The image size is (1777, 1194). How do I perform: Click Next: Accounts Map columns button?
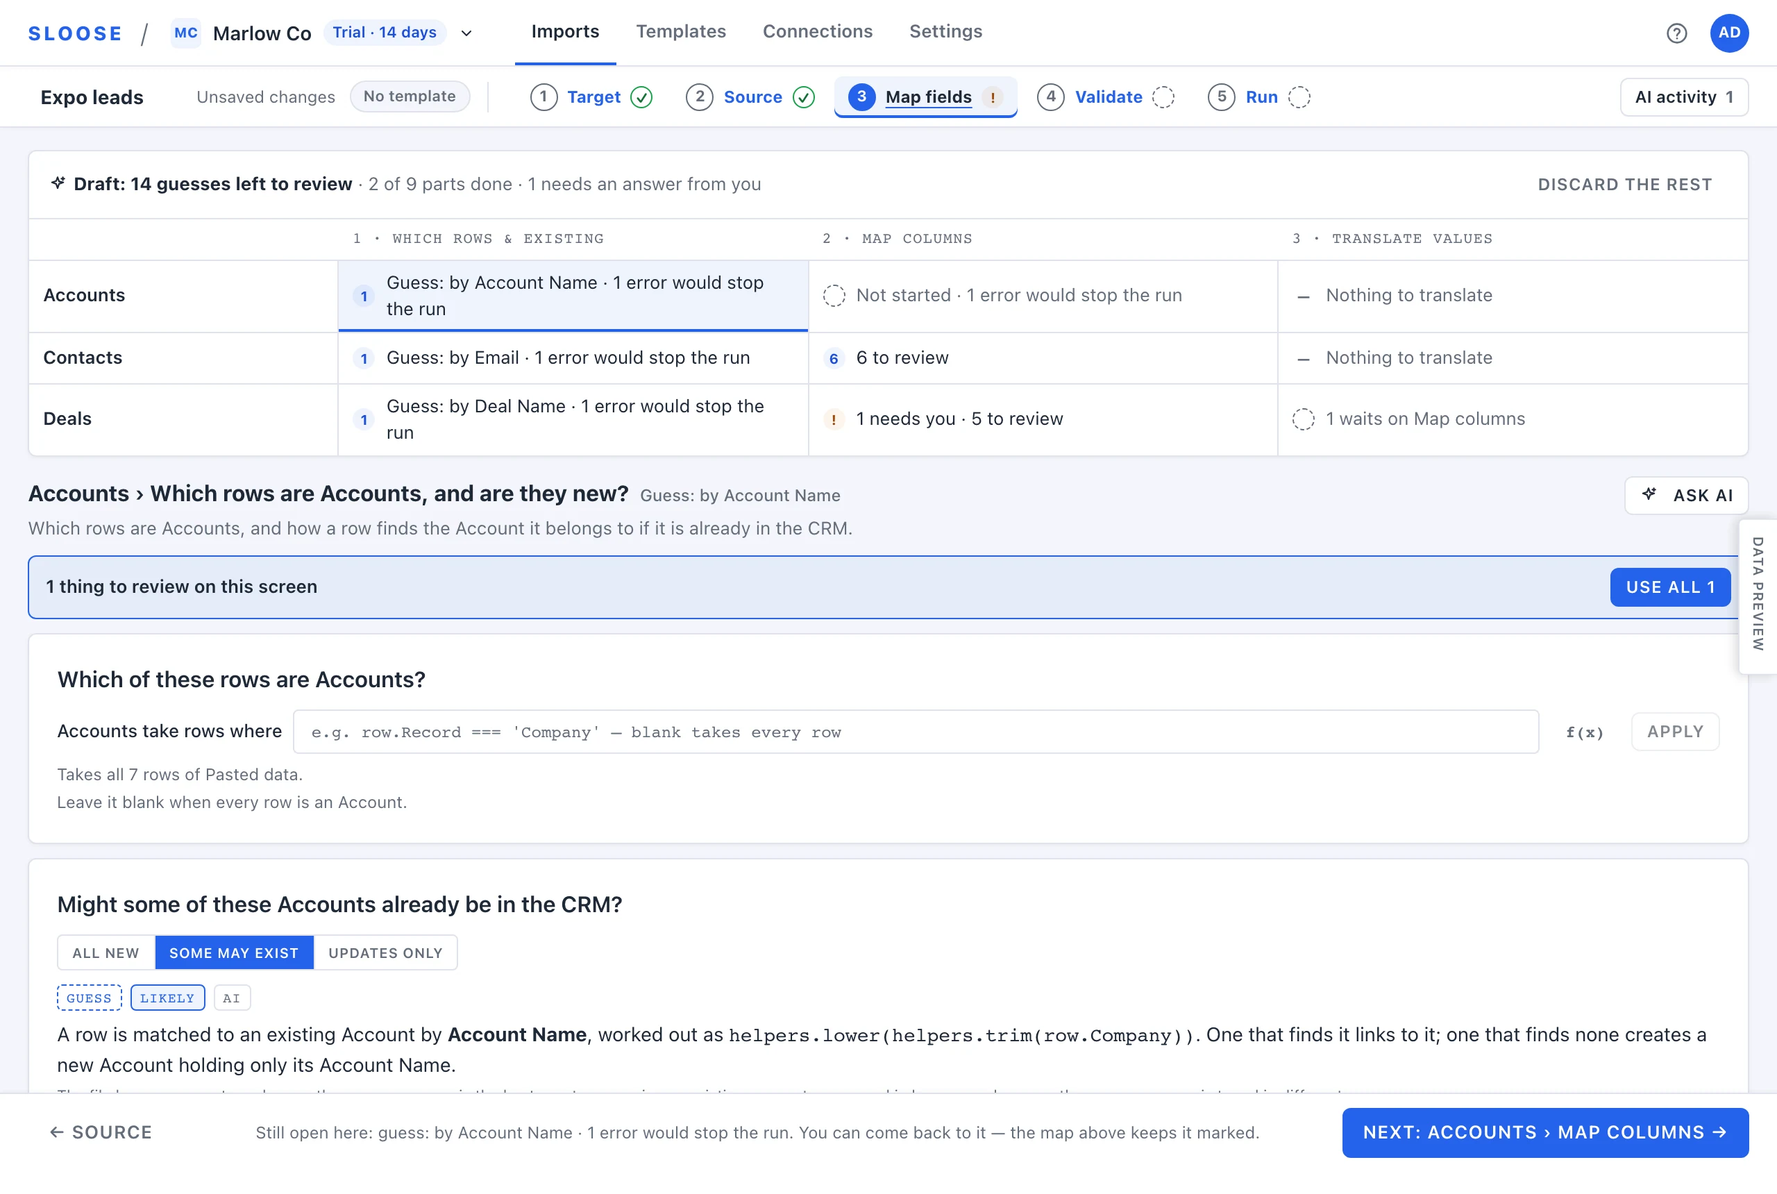pos(1544,1132)
